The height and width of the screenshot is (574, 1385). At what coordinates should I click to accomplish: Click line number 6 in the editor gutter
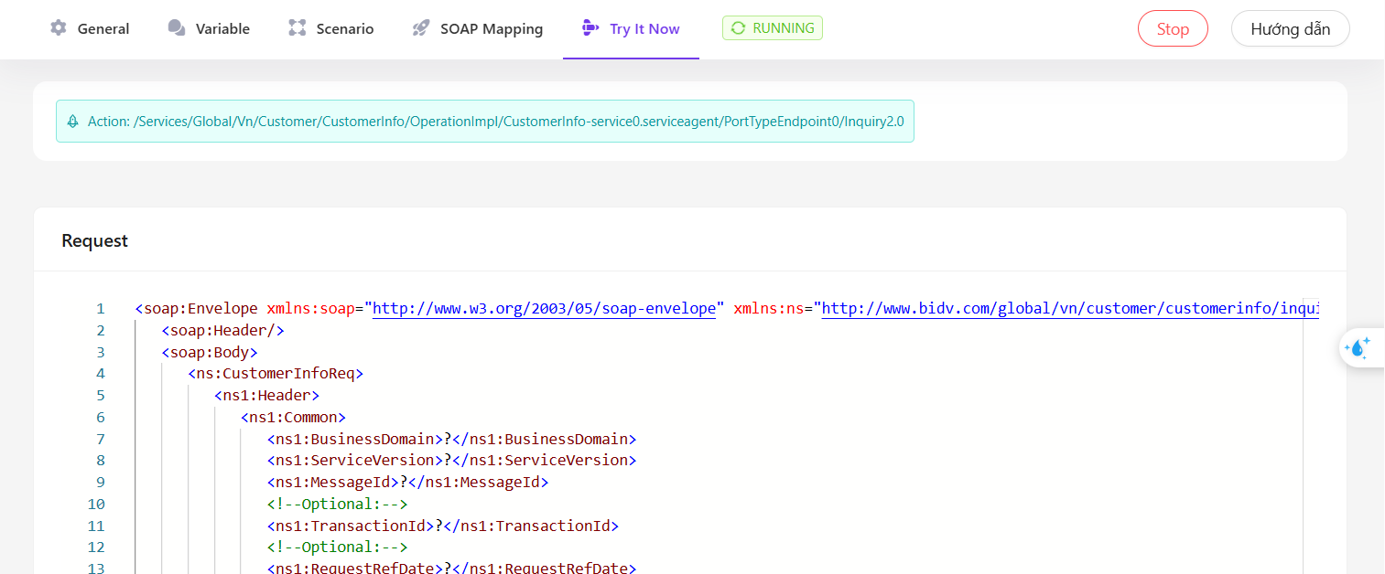coord(101,418)
